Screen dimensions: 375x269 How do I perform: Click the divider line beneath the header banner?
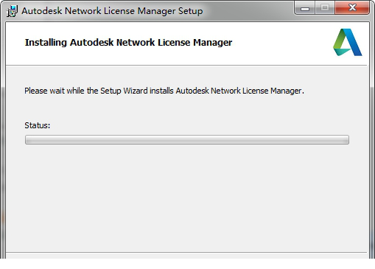(186, 66)
